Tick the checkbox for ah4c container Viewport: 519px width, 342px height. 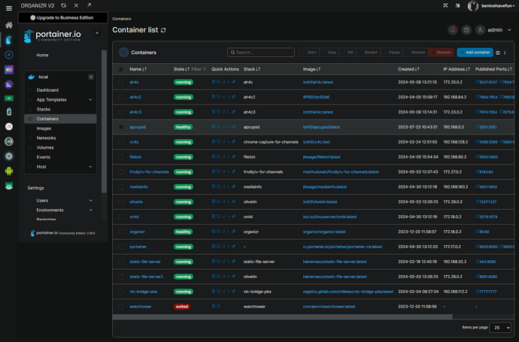pyautogui.click(x=121, y=83)
